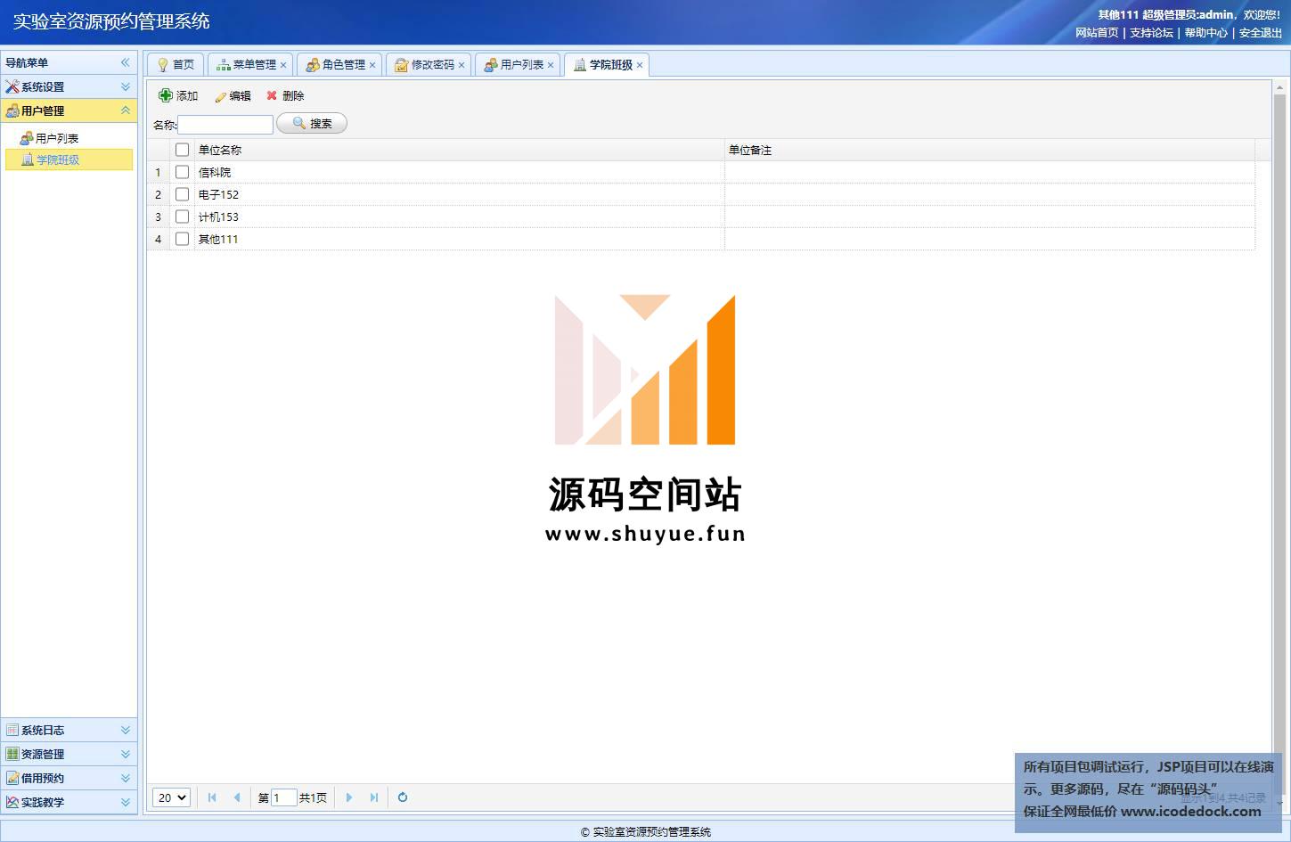Click the green plus 添加 add icon

click(x=166, y=95)
